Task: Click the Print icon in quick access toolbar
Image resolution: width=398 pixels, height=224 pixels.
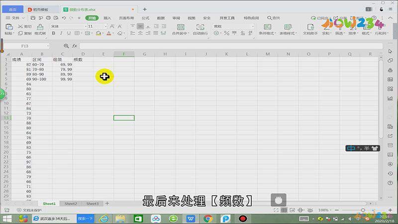Action: [x=48, y=18]
